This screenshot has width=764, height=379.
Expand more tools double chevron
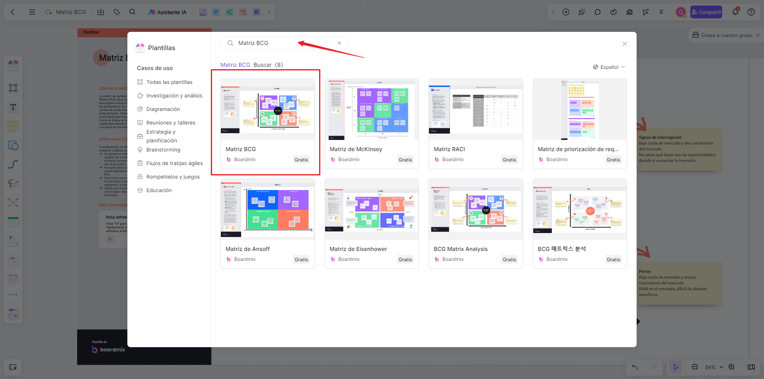click(661, 12)
